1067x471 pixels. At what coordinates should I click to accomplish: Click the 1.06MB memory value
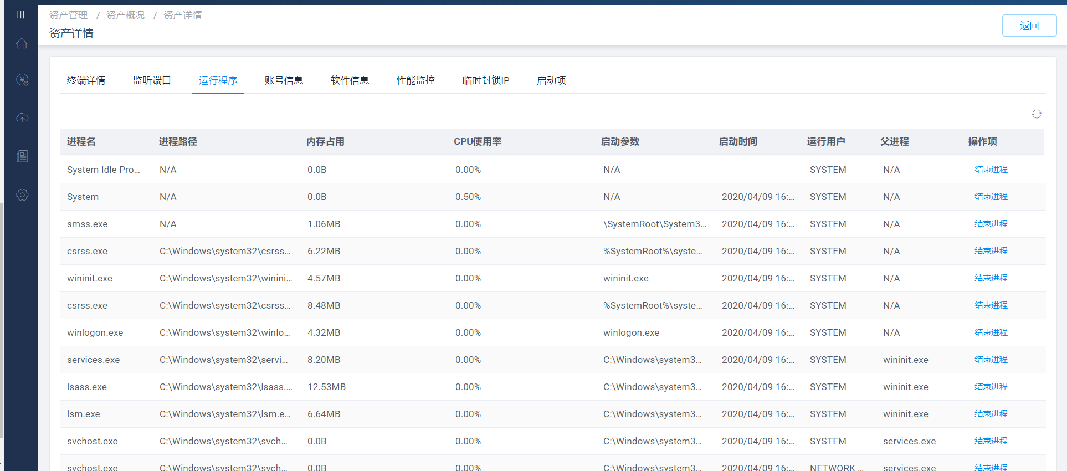click(x=324, y=224)
